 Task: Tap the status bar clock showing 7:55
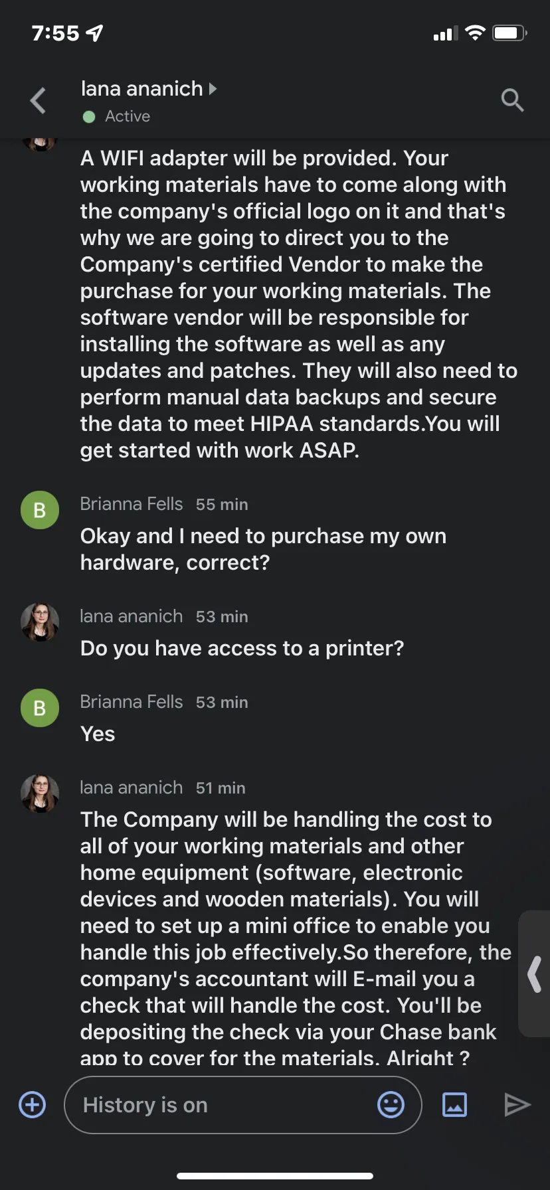[x=55, y=33]
